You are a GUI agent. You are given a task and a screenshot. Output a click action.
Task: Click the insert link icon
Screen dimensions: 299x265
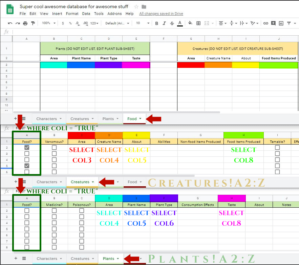tap(266, 23)
